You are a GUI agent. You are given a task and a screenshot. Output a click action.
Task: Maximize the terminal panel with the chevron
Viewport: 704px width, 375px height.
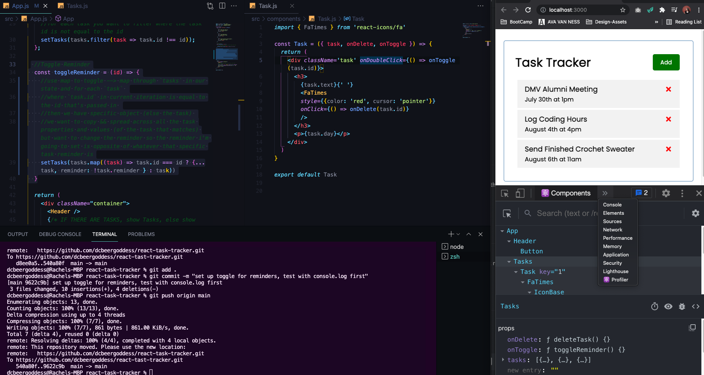(x=469, y=234)
